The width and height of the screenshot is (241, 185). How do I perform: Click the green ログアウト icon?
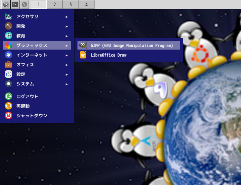(9, 96)
